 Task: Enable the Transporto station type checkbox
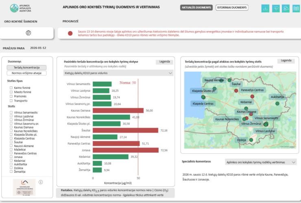(11, 101)
